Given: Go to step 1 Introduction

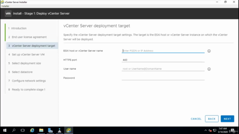Looking at the screenshot, I should [x=17, y=28].
